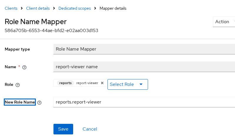Click the New Role Name label
The image size is (235, 140).
[x=20, y=102]
